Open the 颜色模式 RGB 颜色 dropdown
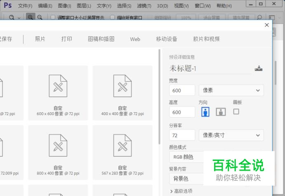Screen dimensions: 285x196 (x=186, y=157)
